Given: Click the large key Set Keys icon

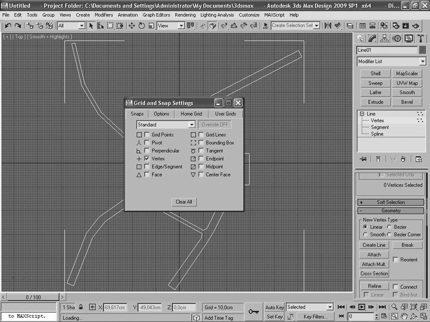Looking at the screenshot, I should click(253, 312).
